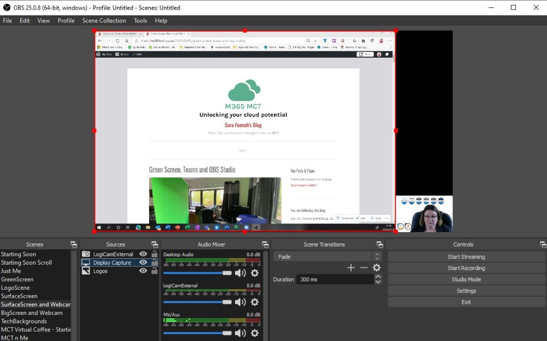Increase Duration using the up stepper arrow
The image size is (547, 341).
(x=378, y=277)
